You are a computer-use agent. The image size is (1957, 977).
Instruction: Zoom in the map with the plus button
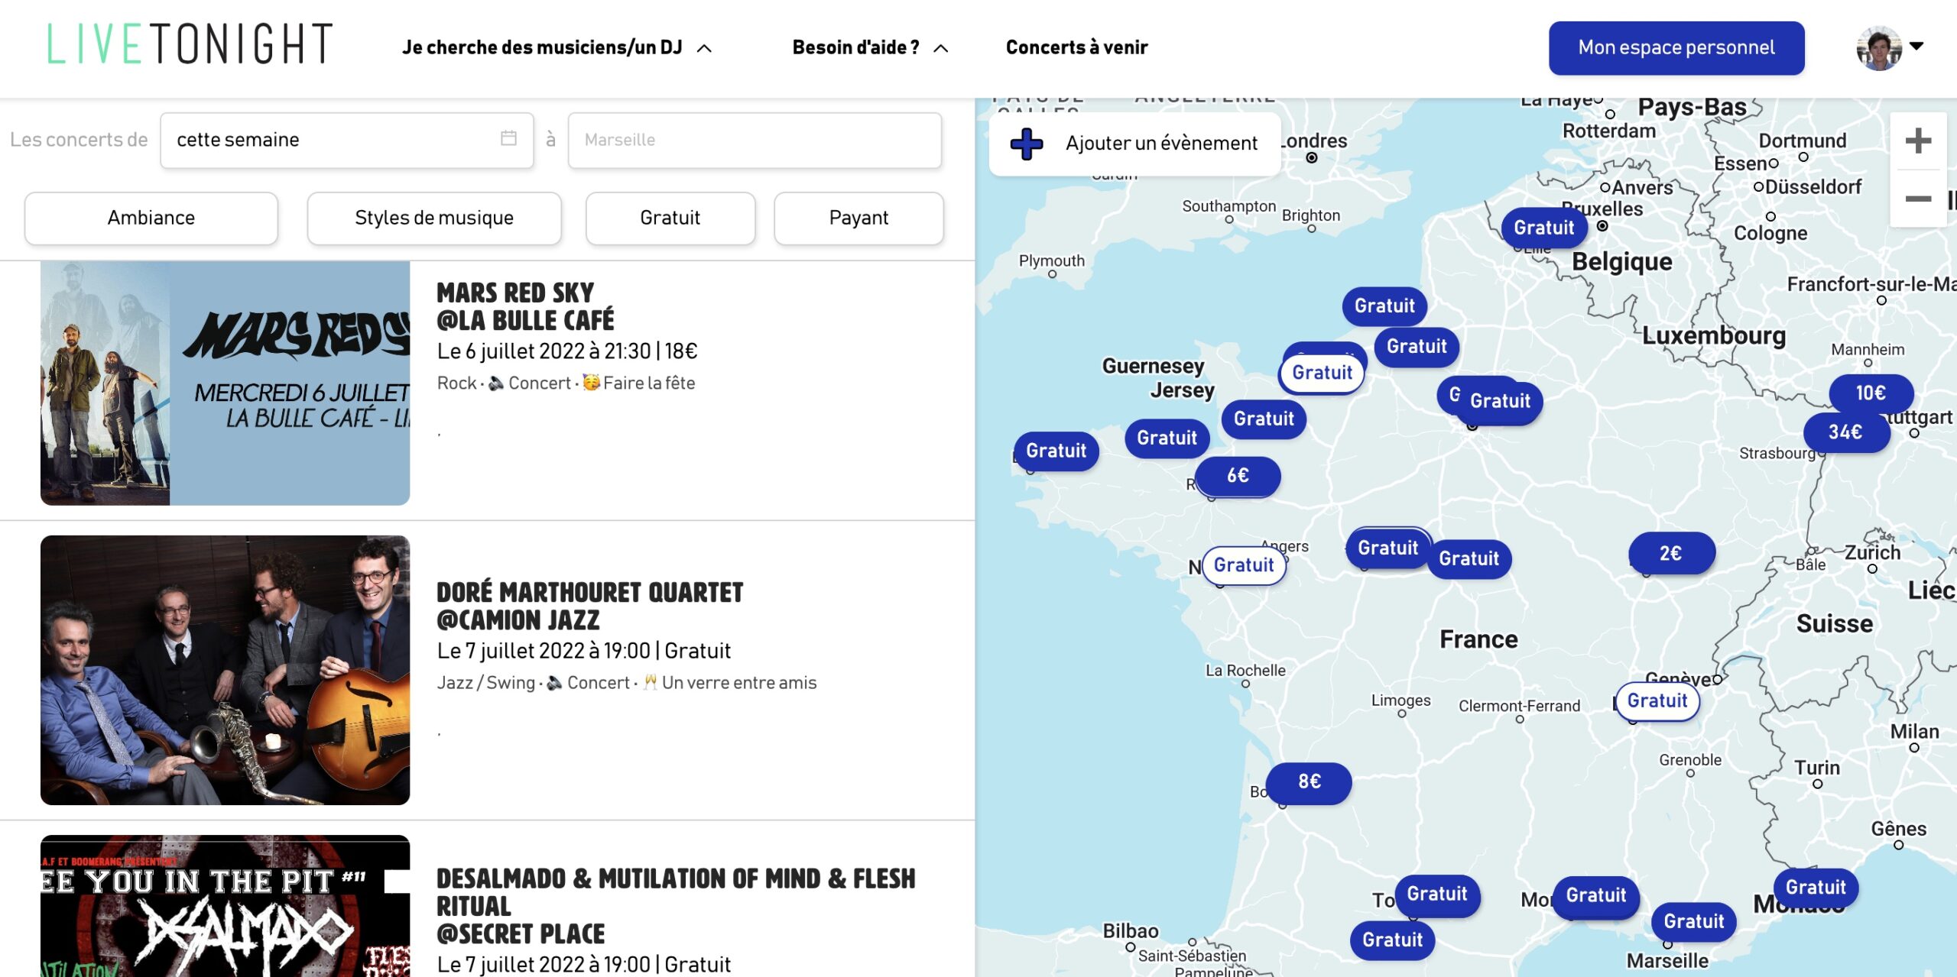(x=1917, y=141)
